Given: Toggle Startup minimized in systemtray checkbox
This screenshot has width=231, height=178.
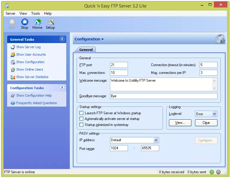Looking at the screenshot, I should click(x=81, y=125).
